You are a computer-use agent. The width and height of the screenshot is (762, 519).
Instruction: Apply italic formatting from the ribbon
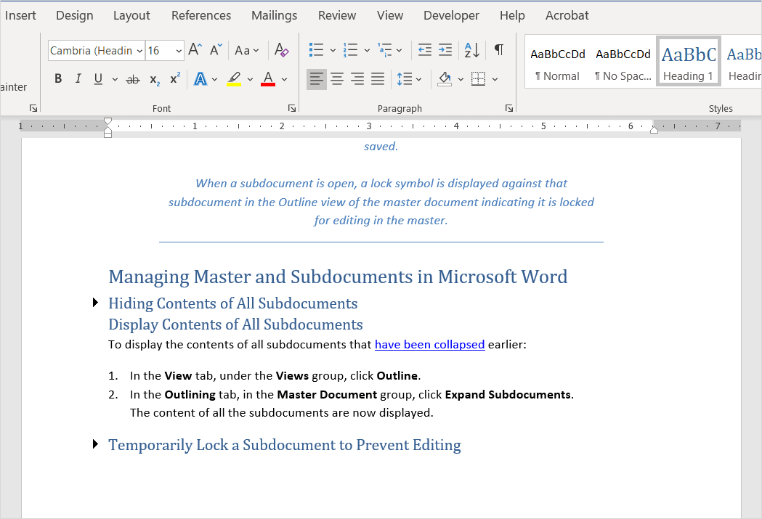pos(78,78)
